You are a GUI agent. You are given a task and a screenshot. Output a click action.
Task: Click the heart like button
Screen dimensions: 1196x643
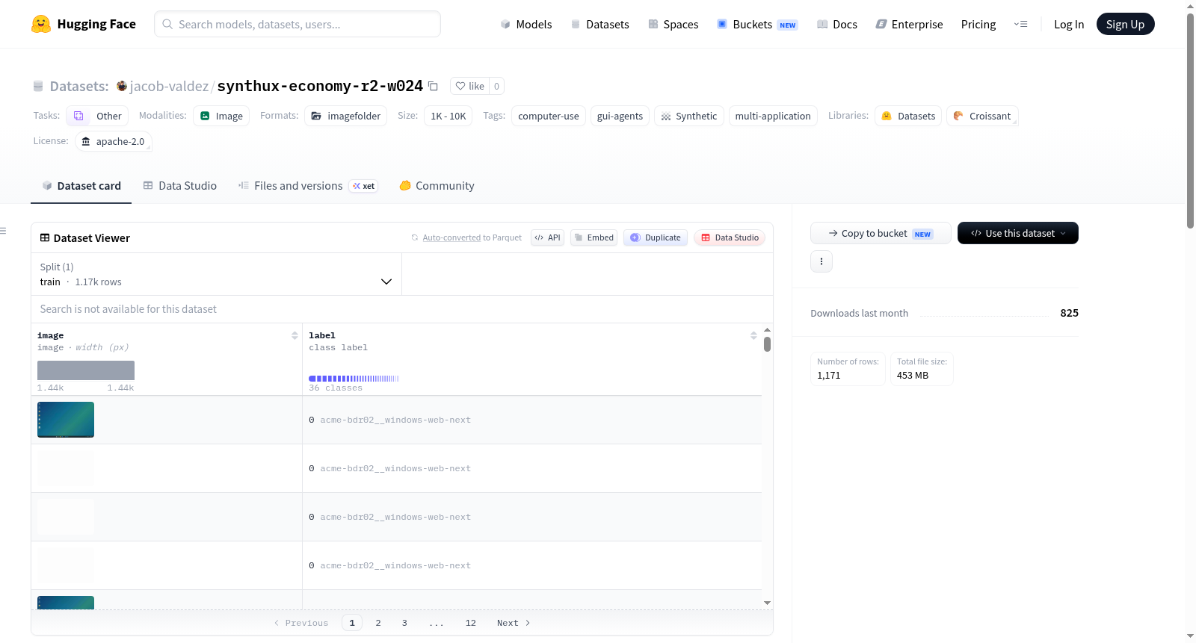[x=469, y=86]
